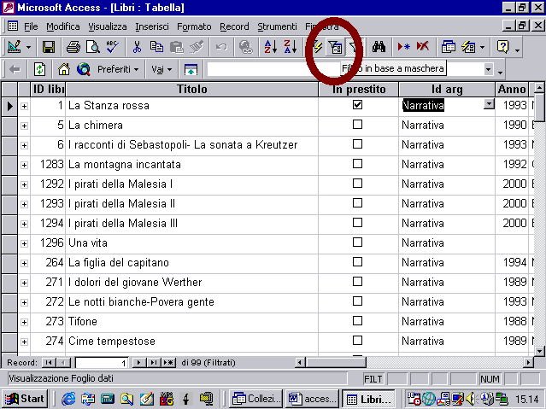Sort descending with the Z-A icon

(x=291, y=47)
